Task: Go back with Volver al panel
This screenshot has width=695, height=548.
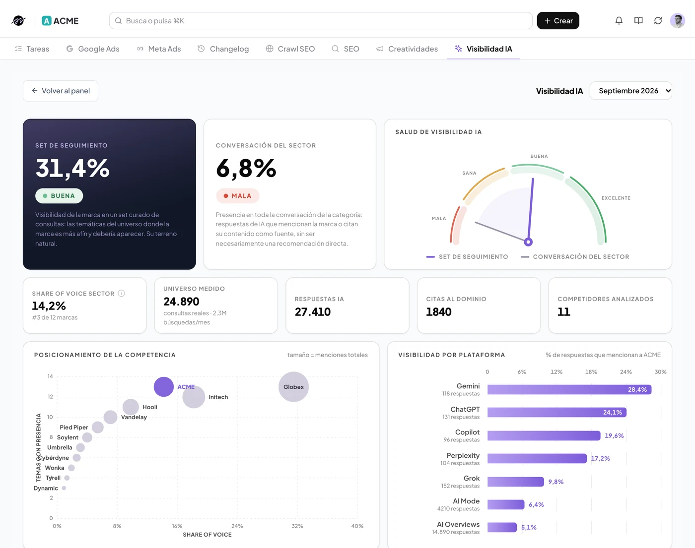Action: coord(61,91)
